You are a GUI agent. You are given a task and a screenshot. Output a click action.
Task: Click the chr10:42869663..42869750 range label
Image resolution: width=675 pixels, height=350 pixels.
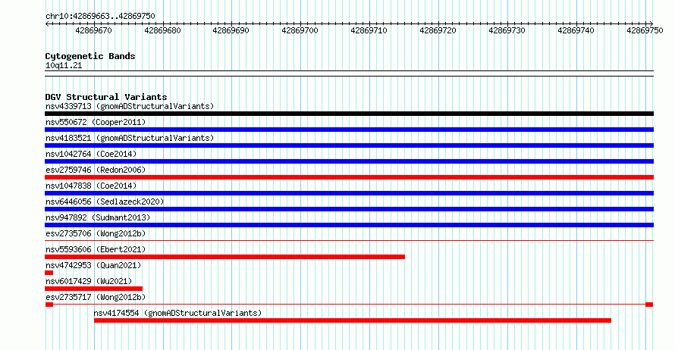click(100, 17)
